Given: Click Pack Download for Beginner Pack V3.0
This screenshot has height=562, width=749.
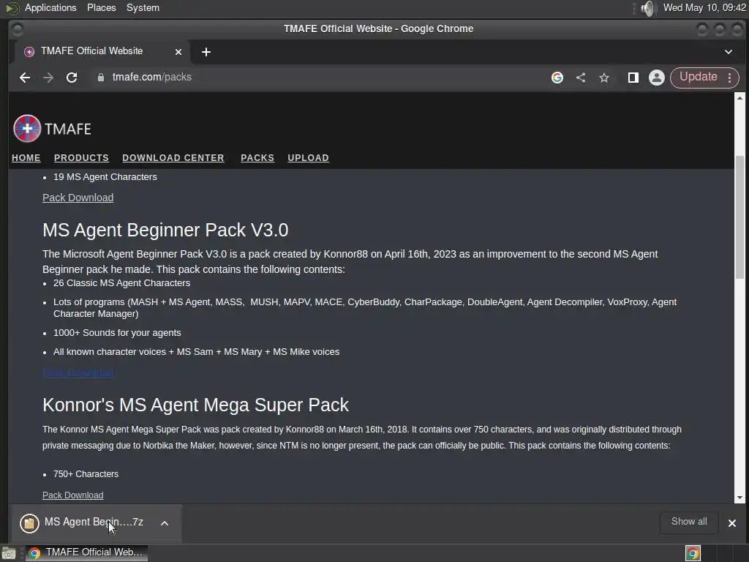Looking at the screenshot, I should (78, 372).
